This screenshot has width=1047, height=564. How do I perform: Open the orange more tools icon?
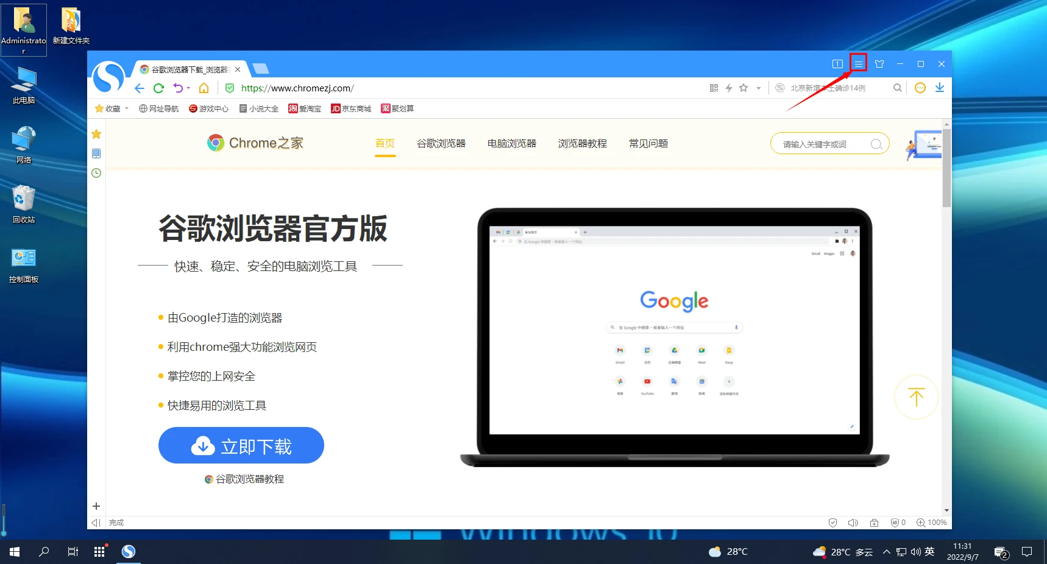tap(920, 88)
